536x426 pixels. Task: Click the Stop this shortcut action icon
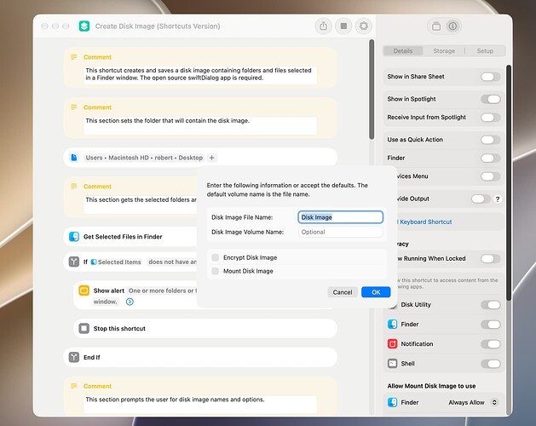tap(84, 329)
